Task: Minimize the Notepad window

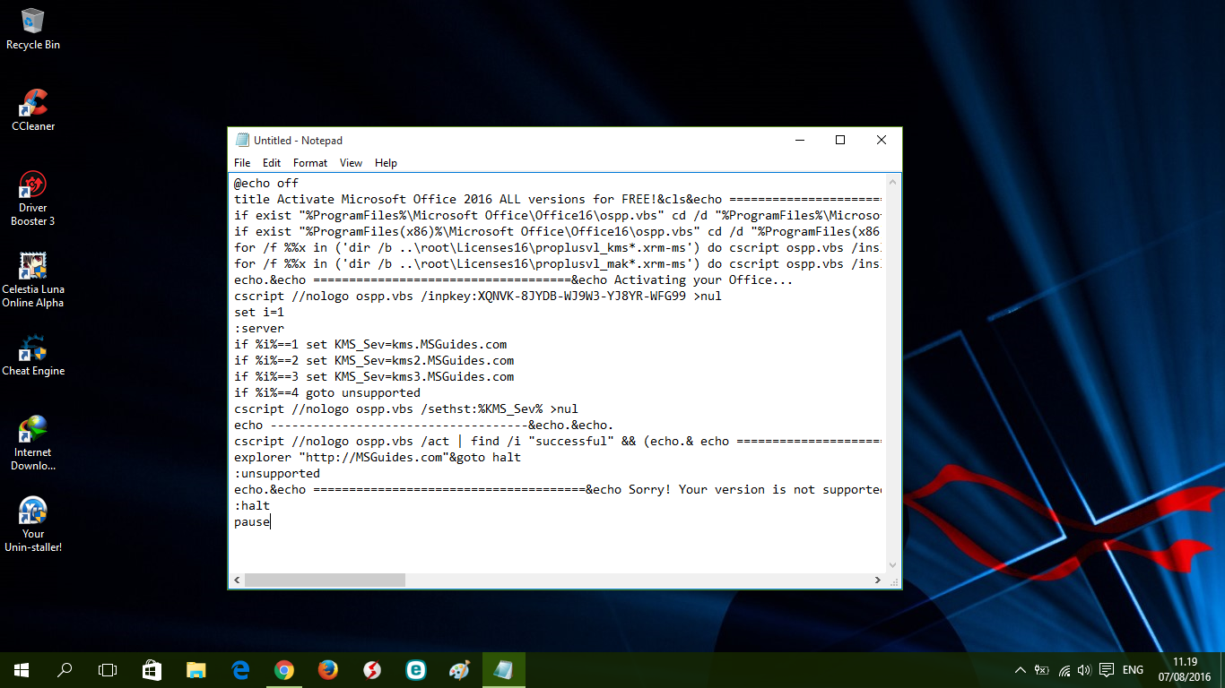Action: pos(799,140)
